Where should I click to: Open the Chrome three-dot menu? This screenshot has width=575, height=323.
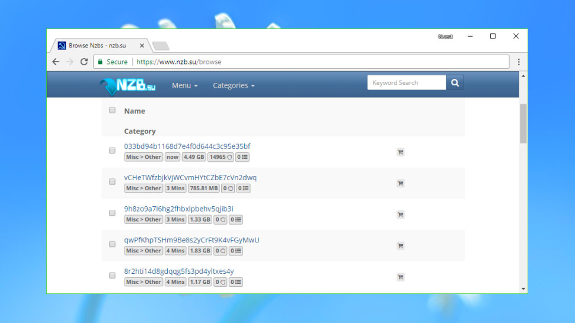point(519,62)
